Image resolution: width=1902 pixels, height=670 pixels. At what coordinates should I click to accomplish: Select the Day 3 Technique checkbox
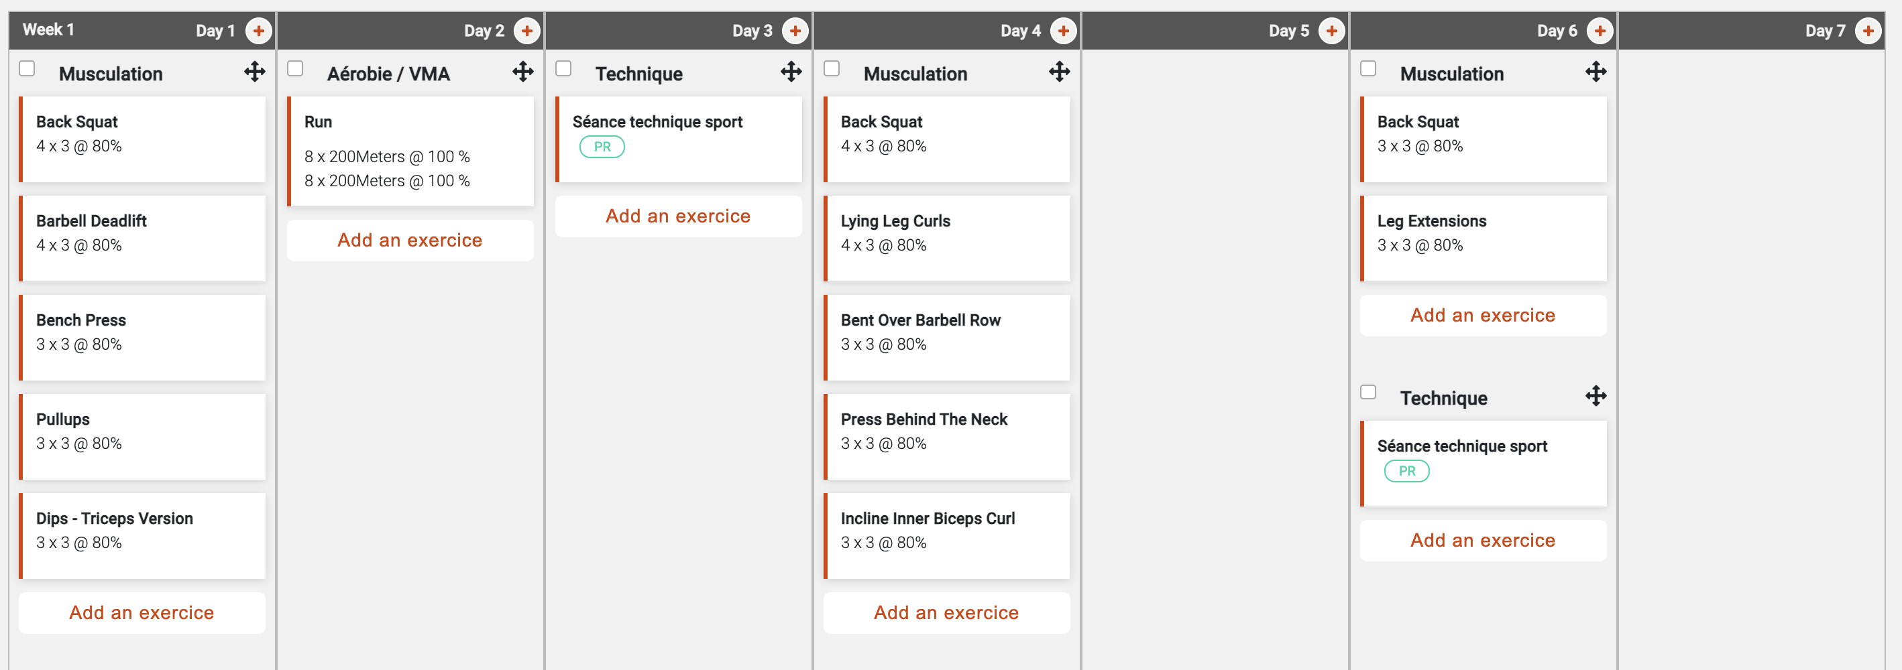[x=563, y=68]
